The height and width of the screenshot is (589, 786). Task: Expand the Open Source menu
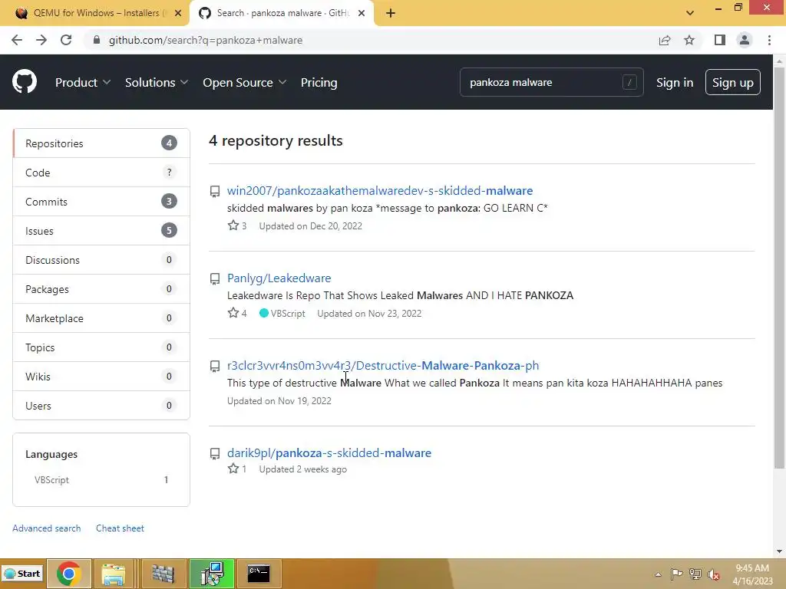pyautogui.click(x=245, y=82)
